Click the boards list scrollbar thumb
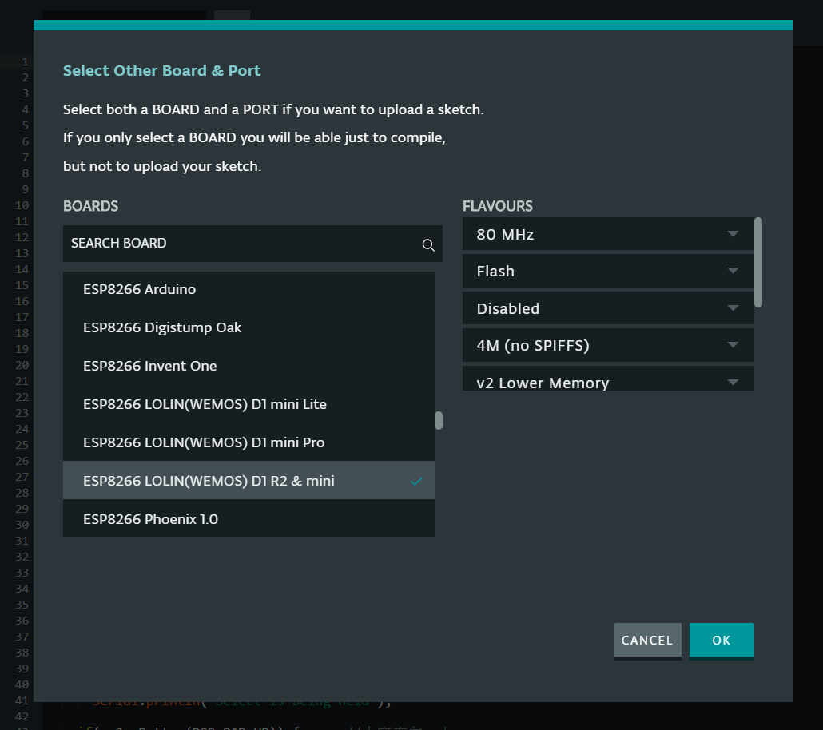Screen dimensions: 823x730 (439, 420)
